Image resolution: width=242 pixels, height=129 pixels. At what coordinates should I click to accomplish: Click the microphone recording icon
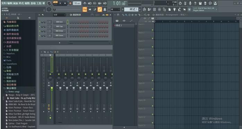coord(190,3)
